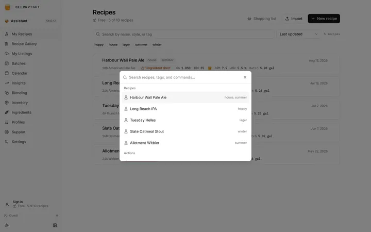Filter by the lager tag chip
The width and height of the screenshot is (371, 232).
(x=126, y=44)
